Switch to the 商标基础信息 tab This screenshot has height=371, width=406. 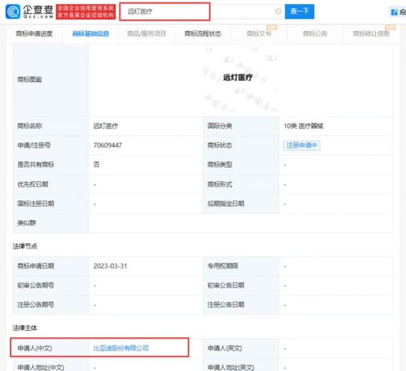tap(90, 33)
